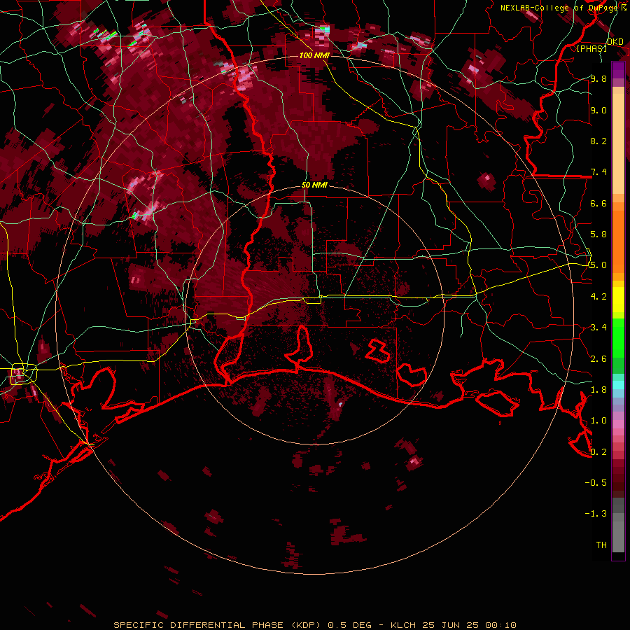Viewport: 630px width, 630px height.
Task: Click the 1.8 scale value
Action: point(598,389)
